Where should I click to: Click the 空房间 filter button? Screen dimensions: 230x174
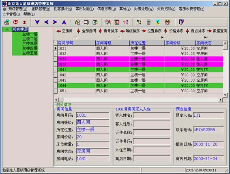(64, 31)
